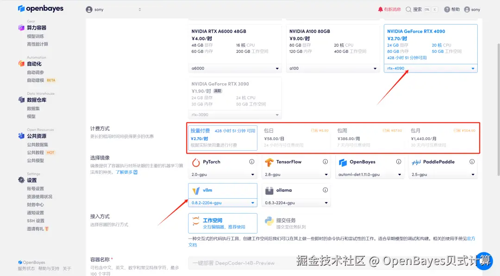Open the sony account switcher
The width and height of the screenshot is (500, 276).
tap(113, 10)
